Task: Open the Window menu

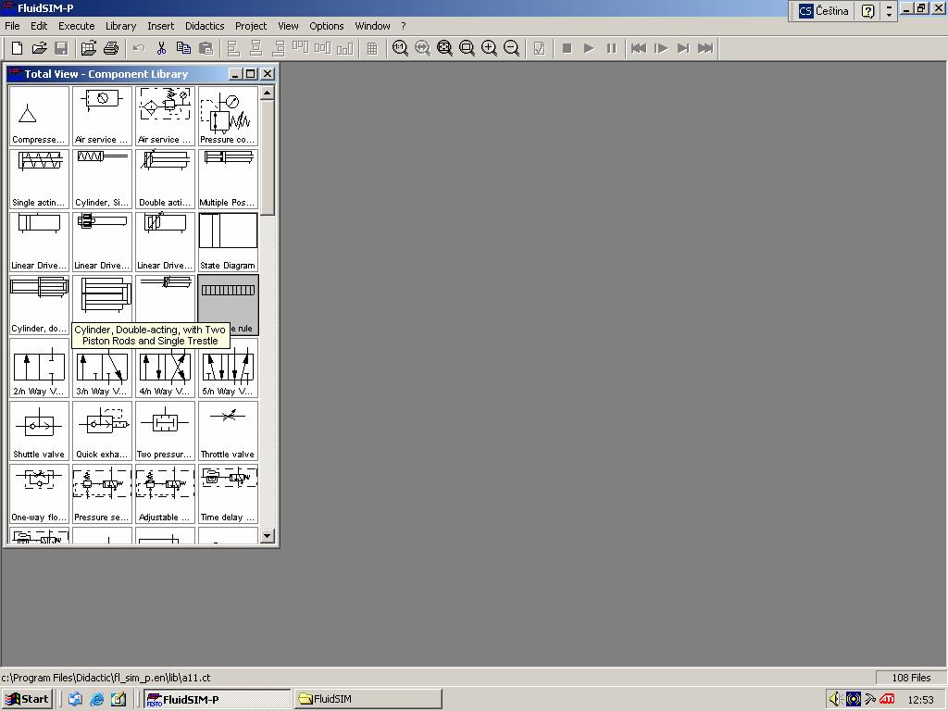Action: 372,26
